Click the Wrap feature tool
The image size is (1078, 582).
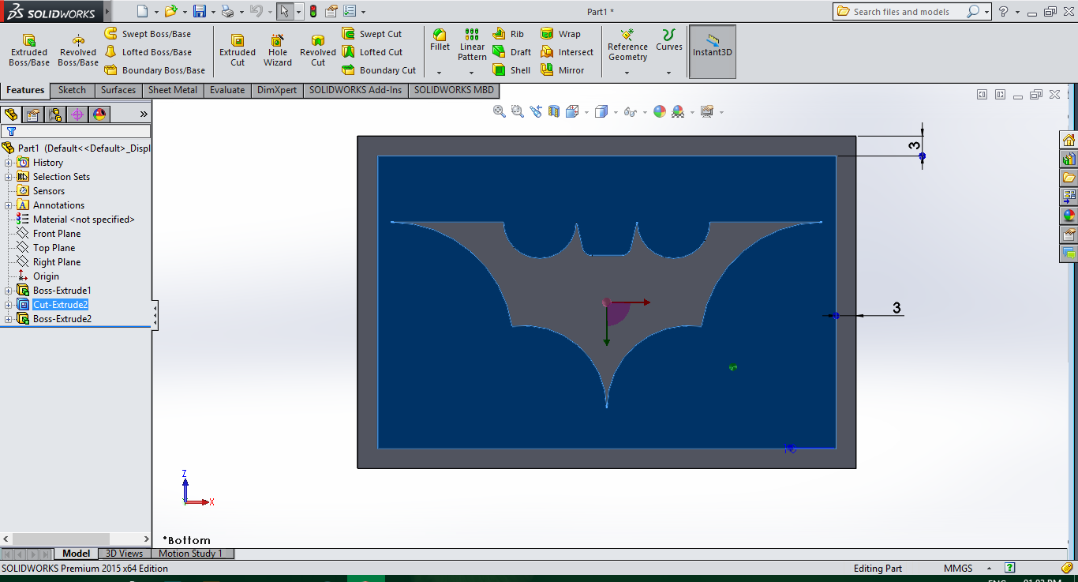click(560, 34)
